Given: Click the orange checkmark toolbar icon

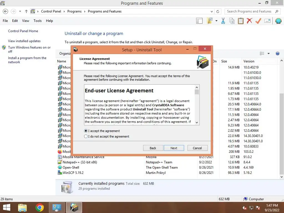Looking at the screenshot, I should click(258, 21).
